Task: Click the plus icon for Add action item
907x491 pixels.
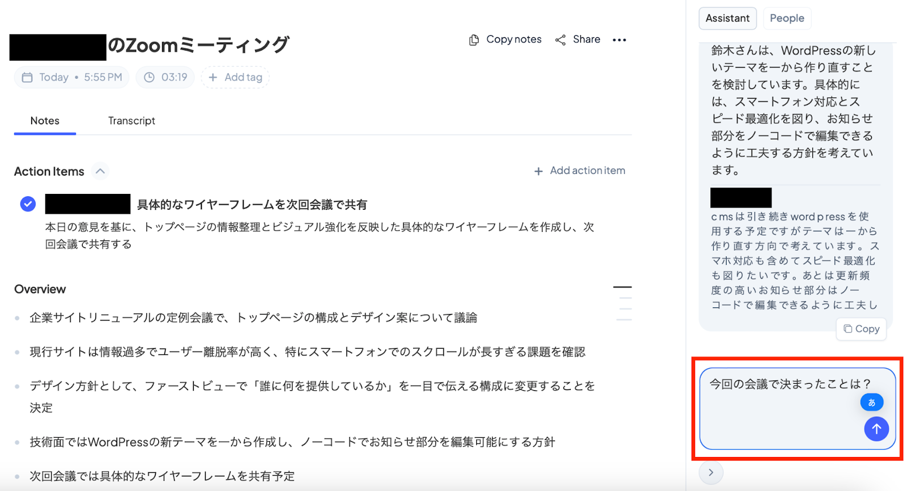Action: [539, 171]
